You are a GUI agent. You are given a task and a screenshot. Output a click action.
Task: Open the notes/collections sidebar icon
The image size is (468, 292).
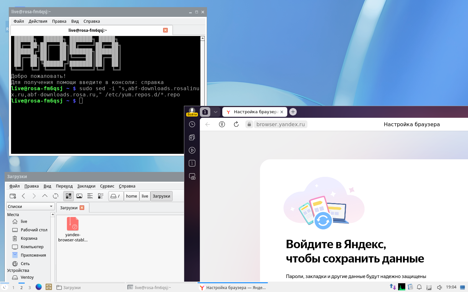[x=192, y=137]
